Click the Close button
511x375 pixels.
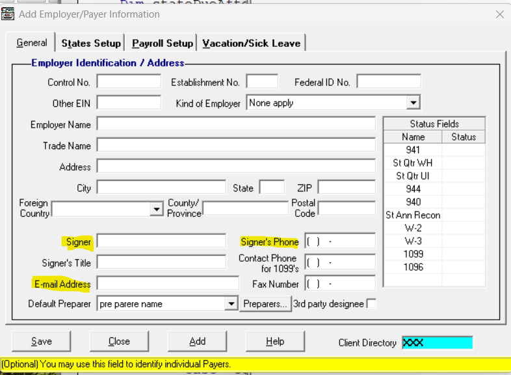[x=119, y=341]
